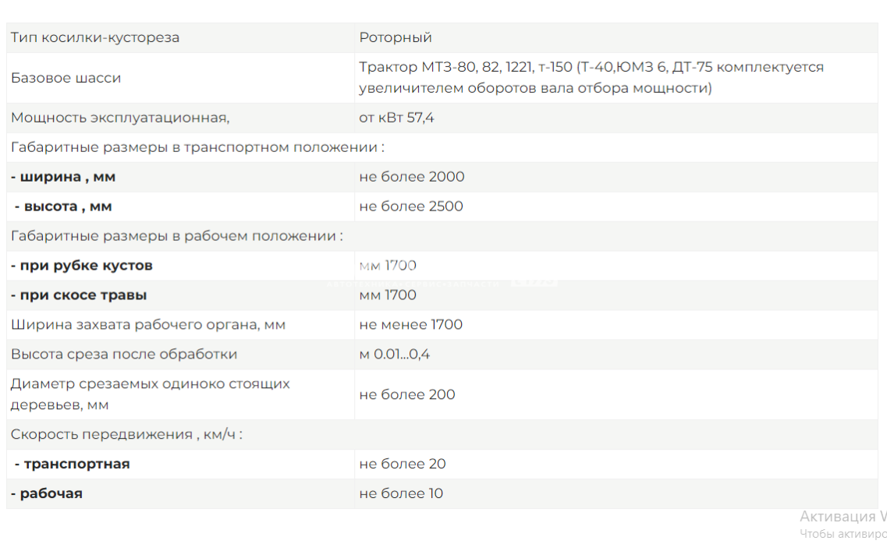Select the 'не менее 1700' value
The width and height of the screenshot is (887, 544).
(x=411, y=325)
